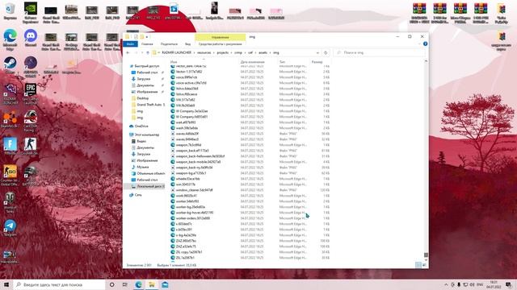Open Explorer help question mark icon
Viewport: 517px width, 290px height.
(x=426, y=43)
